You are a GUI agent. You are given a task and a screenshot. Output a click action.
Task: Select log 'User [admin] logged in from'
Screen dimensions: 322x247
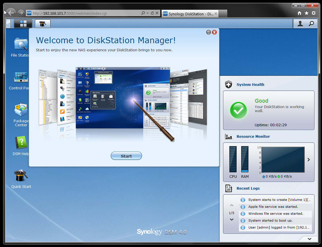click(x=275, y=227)
